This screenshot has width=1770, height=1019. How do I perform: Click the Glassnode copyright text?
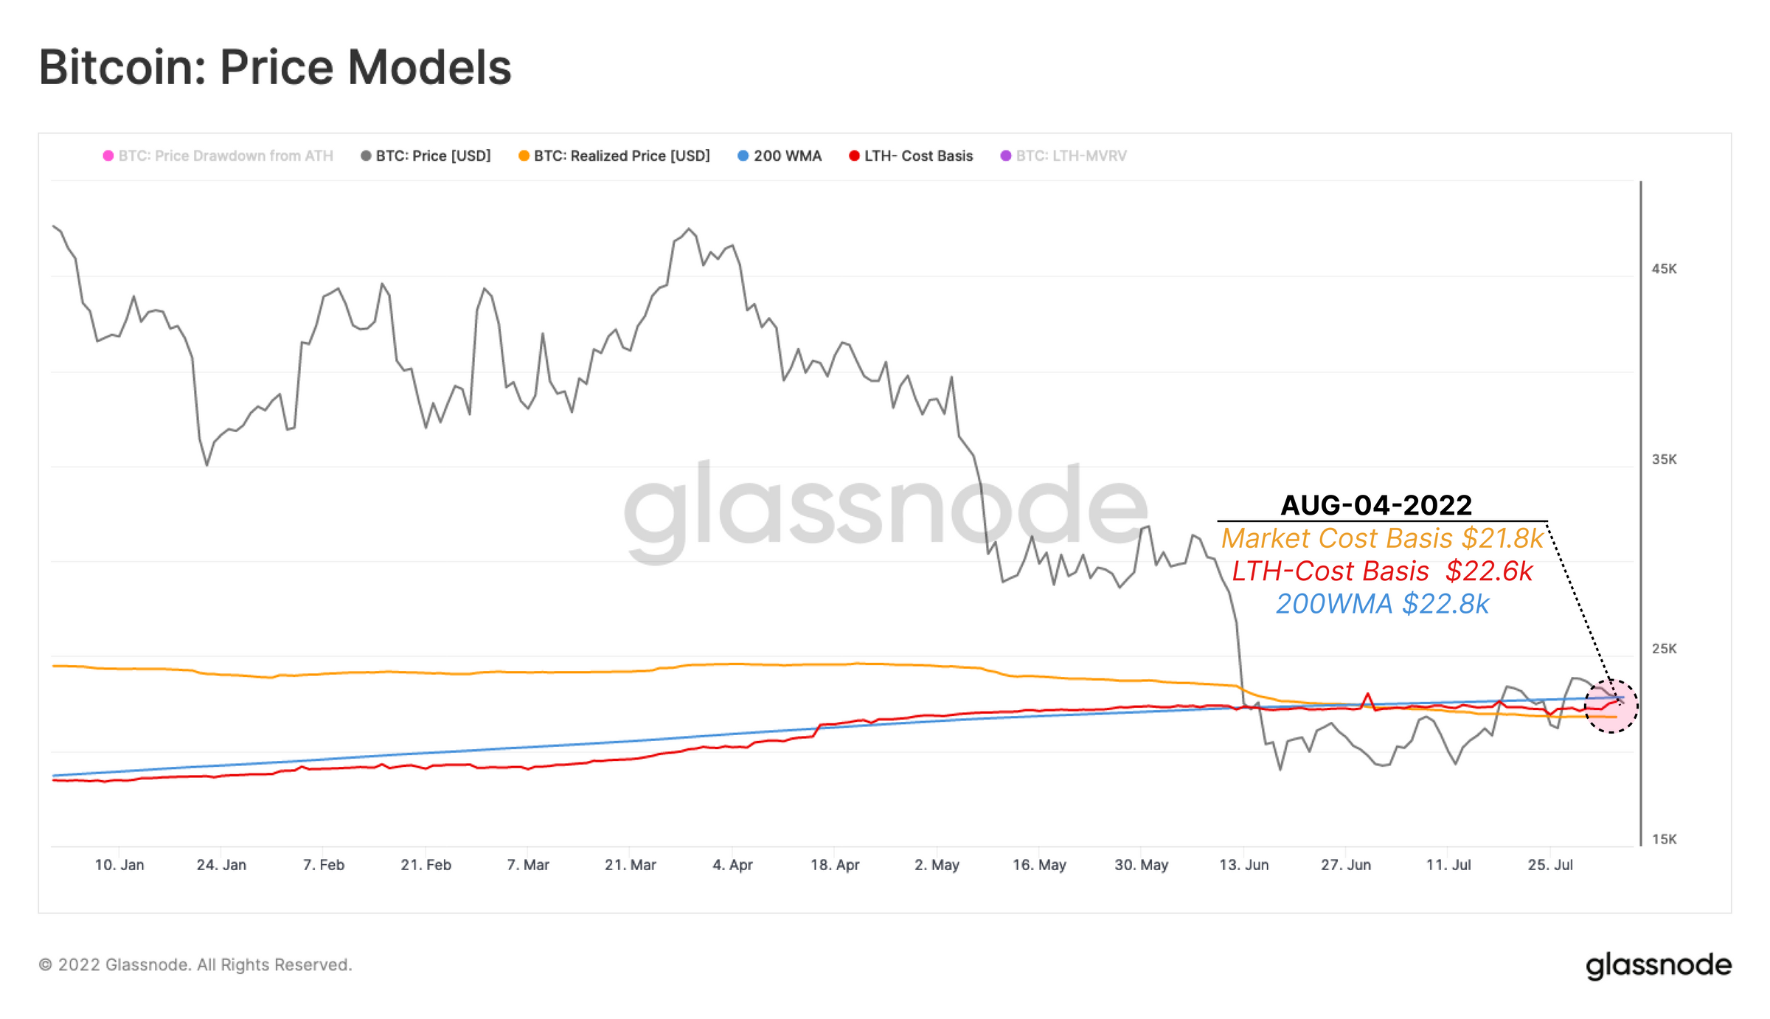[x=195, y=964]
